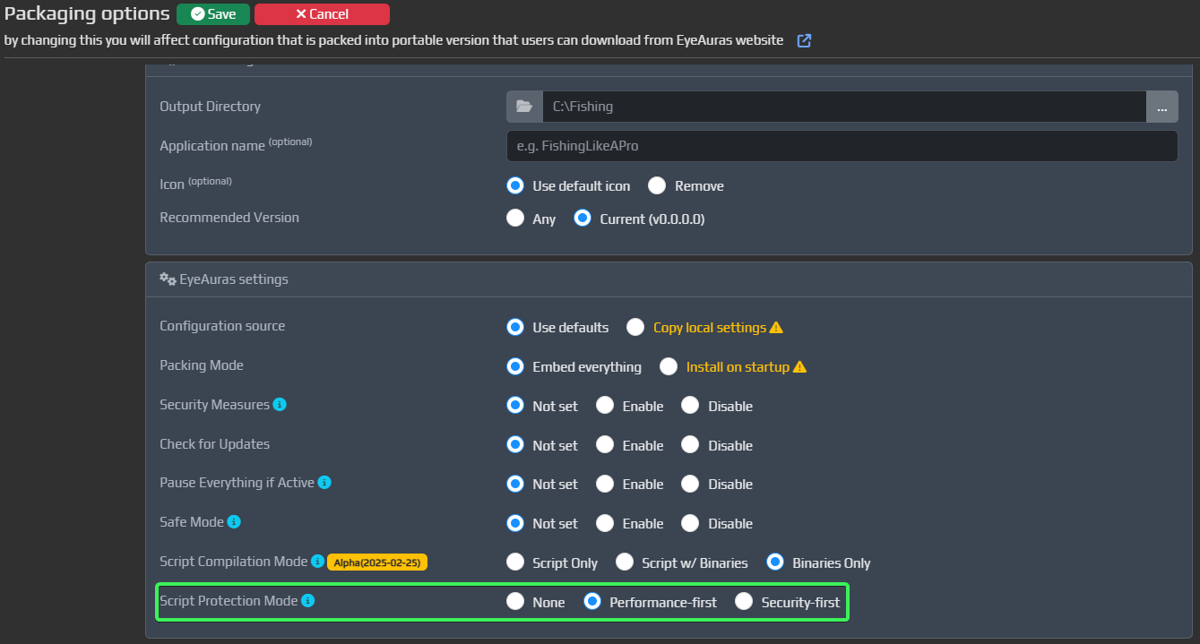The width and height of the screenshot is (1200, 644).
Task: Click warning icon next to Install on startup
Action: (799, 367)
